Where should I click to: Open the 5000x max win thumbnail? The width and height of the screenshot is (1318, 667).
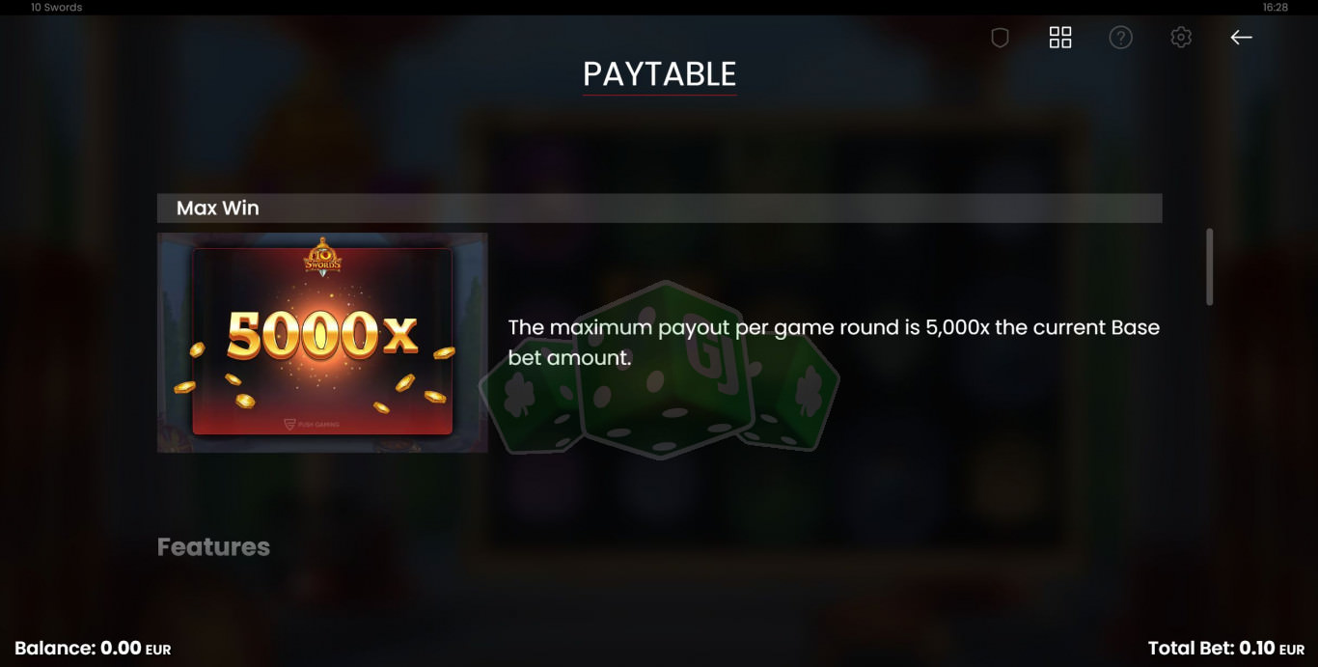pos(322,342)
